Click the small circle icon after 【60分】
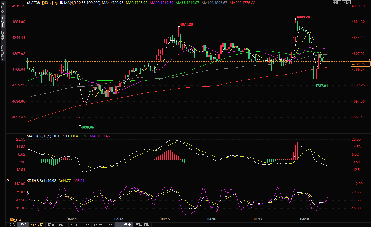Viewport: 371px width, 227px height. (56, 3)
